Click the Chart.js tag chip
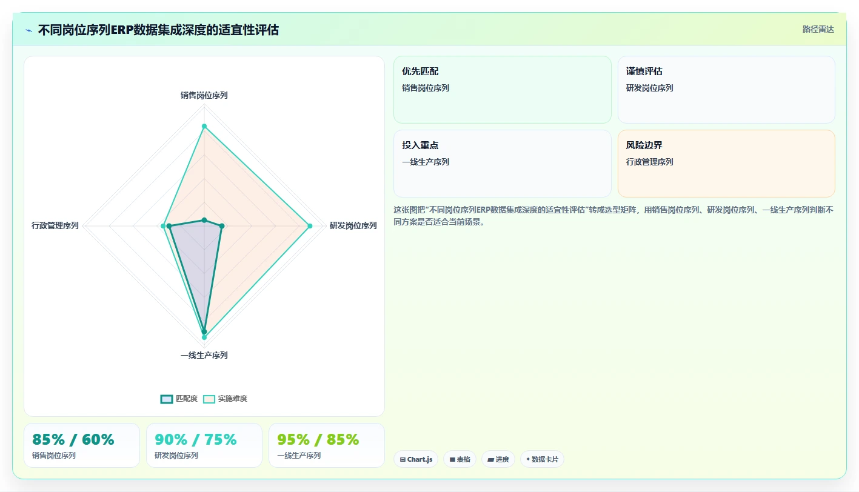This screenshot has width=859, height=492. [416, 459]
